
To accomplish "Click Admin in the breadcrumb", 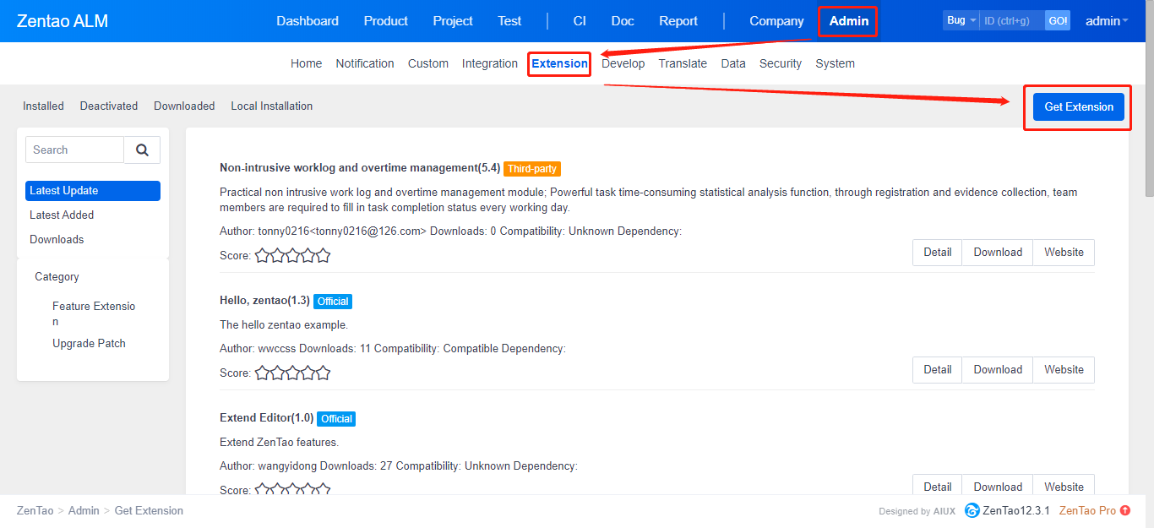I will pyautogui.click(x=84, y=510).
